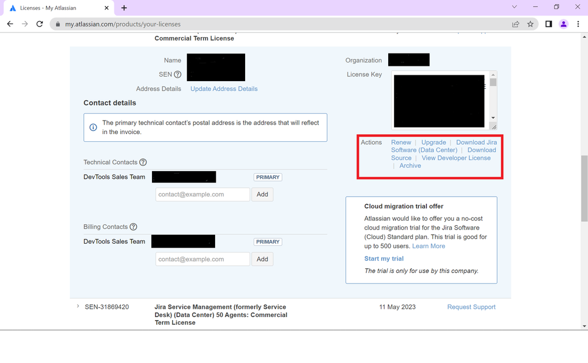The height and width of the screenshot is (363, 588).
Task: Select the Licenses - My Atlassian tab
Action: point(60,8)
